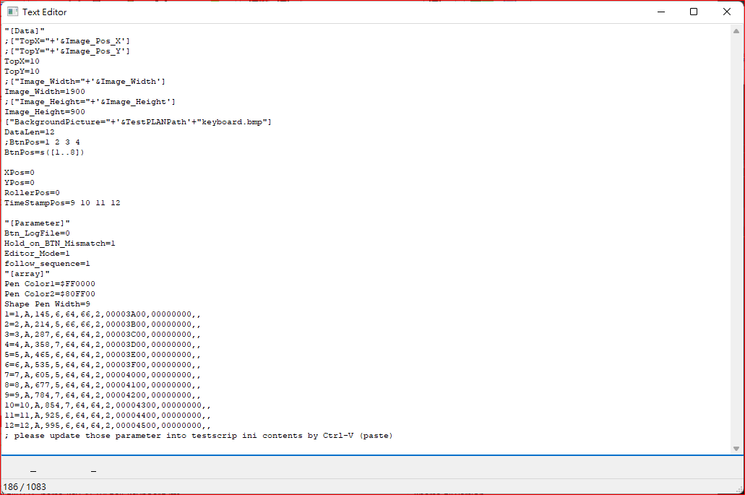Click array row 5=5,A,465 with code 00003E00
This screenshot has width=745, height=495.
click(x=103, y=355)
